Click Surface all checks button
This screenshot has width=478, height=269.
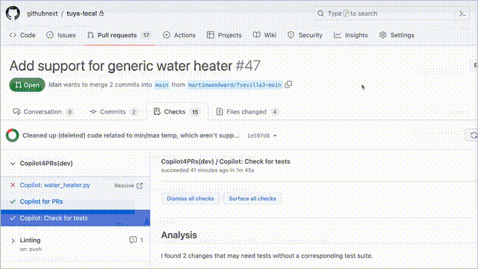252,199
